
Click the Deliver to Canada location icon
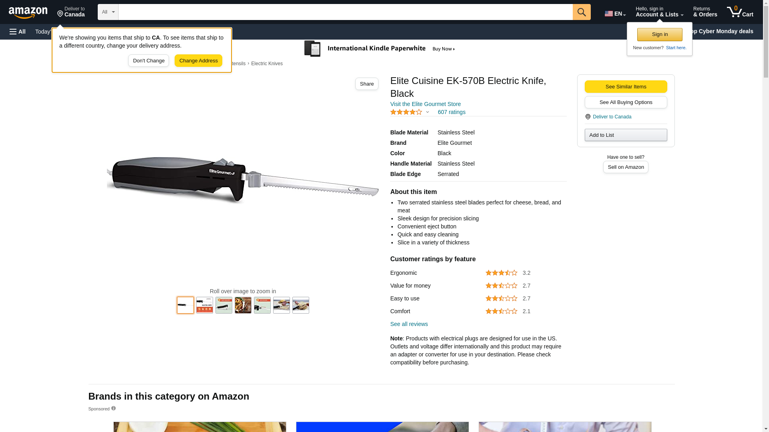pyautogui.click(x=588, y=117)
